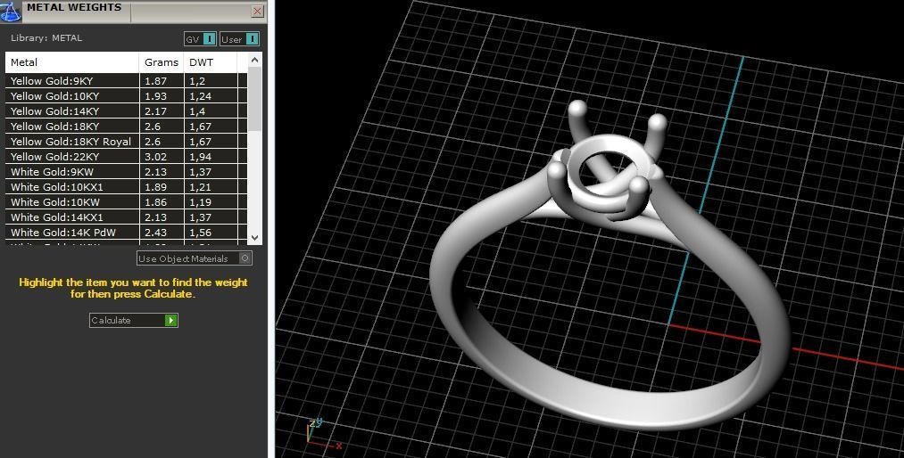Click the 2.43 grams value
Viewport: 904px width, 458px height.
pyautogui.click(x=156, y=233)
